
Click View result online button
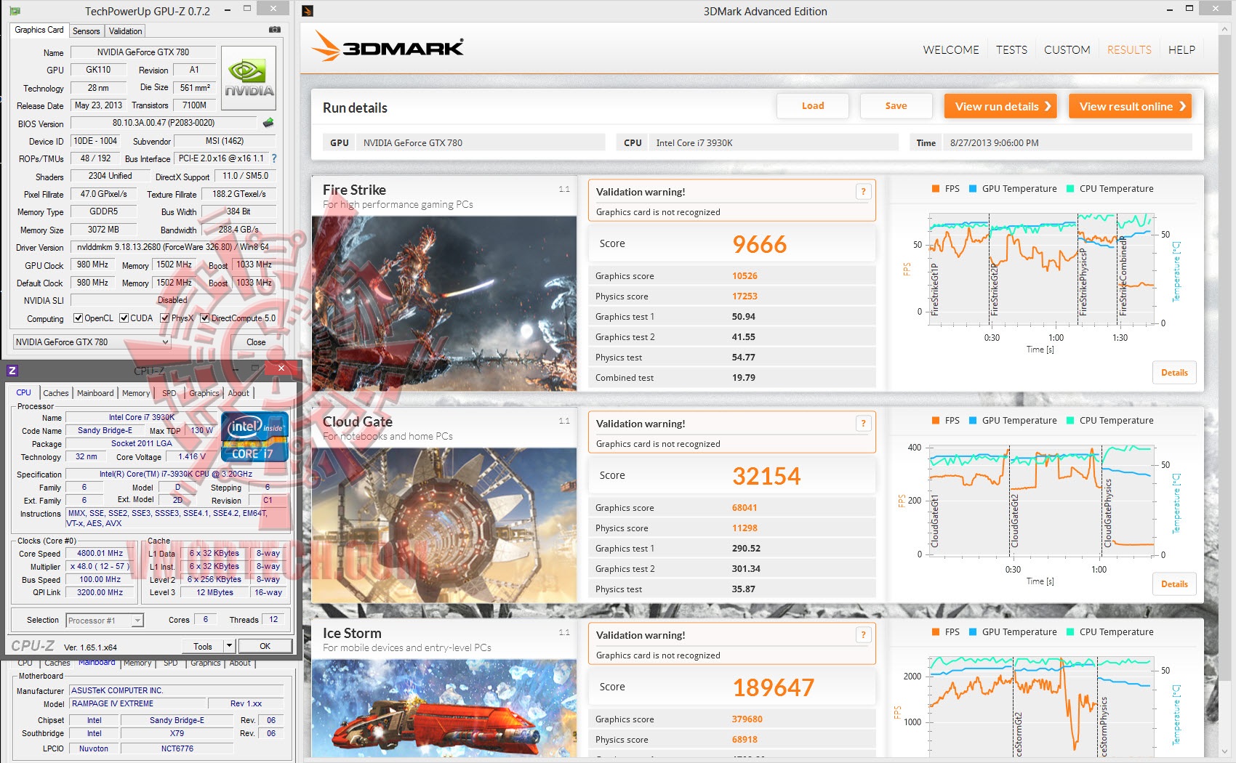coord(1130,106)
